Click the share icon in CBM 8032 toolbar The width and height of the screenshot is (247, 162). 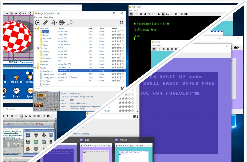(181, 14)
